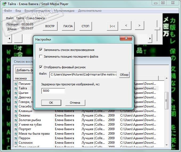Click the Обзор browse button
181x152 pixels.
124,75
